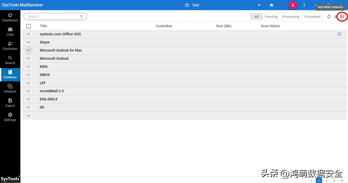
Task: Open the case selector dropdown arrow
Action: coord(259,5)
